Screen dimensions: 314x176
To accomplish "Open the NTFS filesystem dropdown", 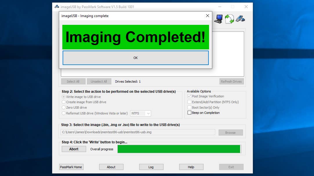I will click(148, 113).
